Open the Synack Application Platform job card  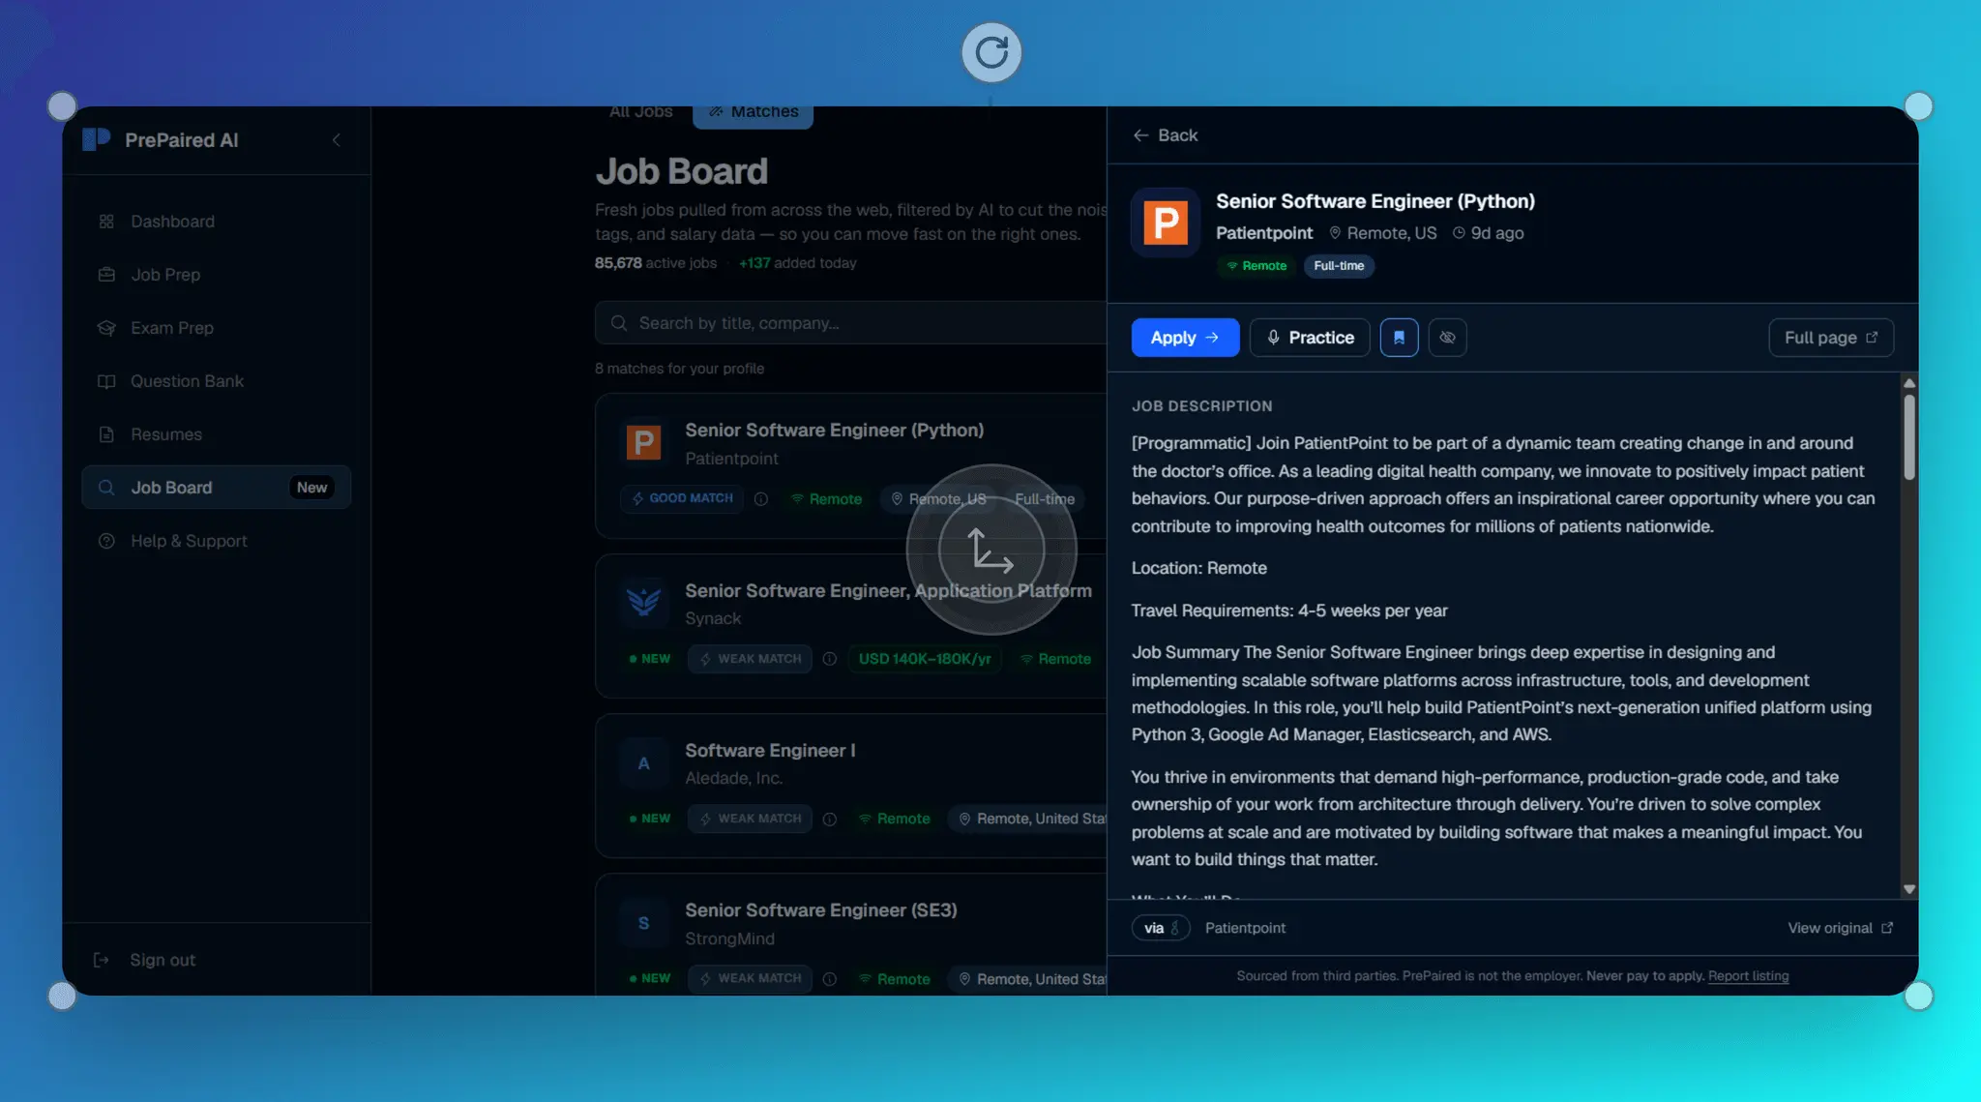[x=851, y=626]
